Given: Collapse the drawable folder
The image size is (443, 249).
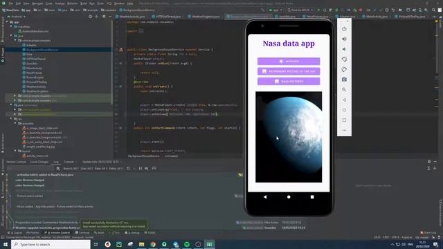Looking at the screenshot, I should (x=15, y=123).
